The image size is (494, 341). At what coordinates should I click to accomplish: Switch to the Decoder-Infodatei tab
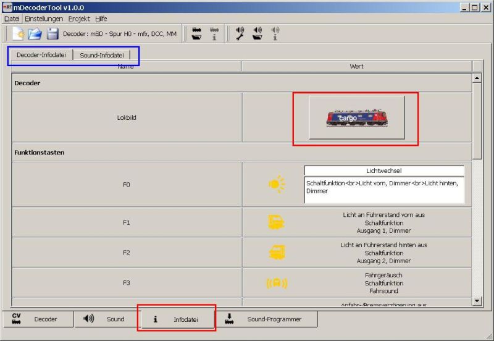coord(41,55)
